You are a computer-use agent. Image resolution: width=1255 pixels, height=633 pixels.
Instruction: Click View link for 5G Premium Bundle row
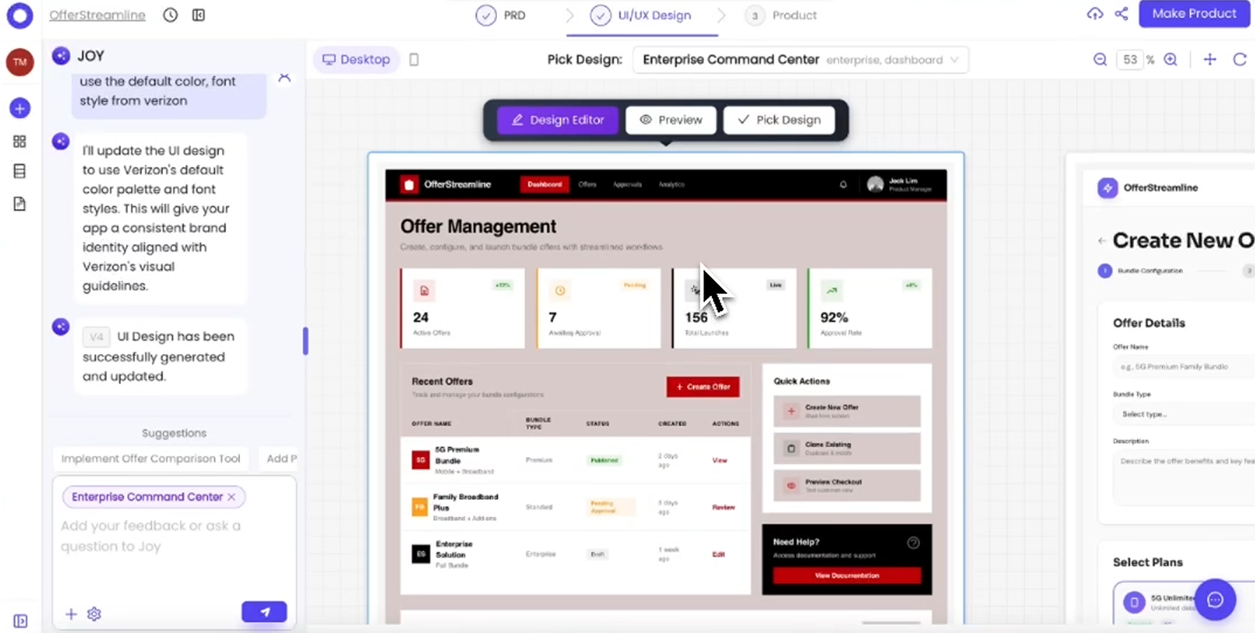click(x=719, y=461)
